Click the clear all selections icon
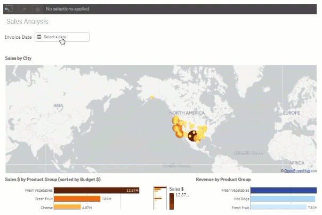 point(36,9)
